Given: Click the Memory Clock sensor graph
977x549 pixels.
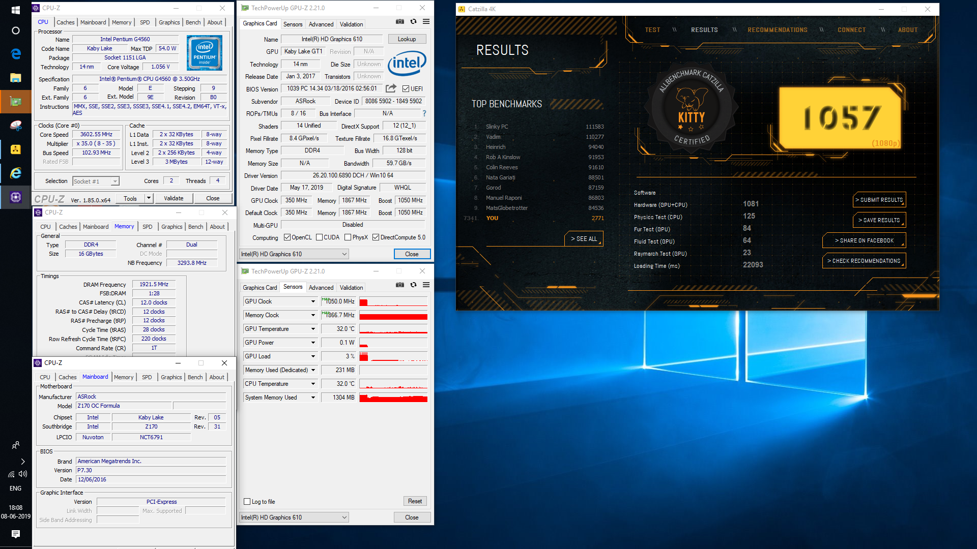Looking at the screenshot, I should click(x=393, y=315).
